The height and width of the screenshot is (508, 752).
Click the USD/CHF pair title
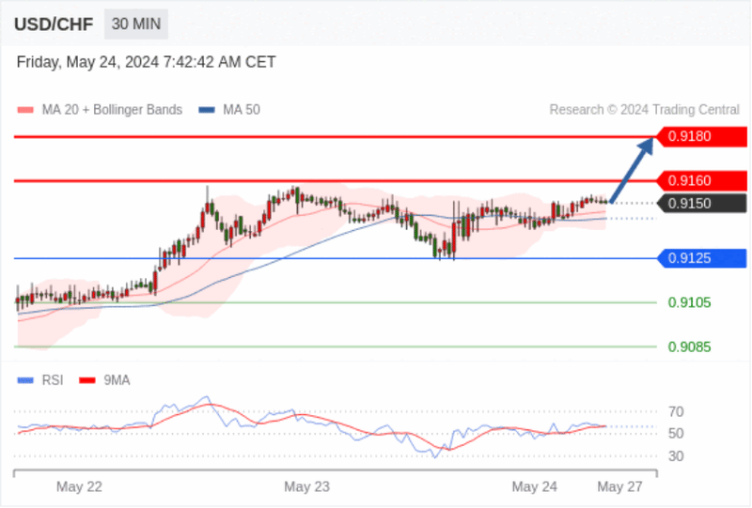(x=54, y=24)
